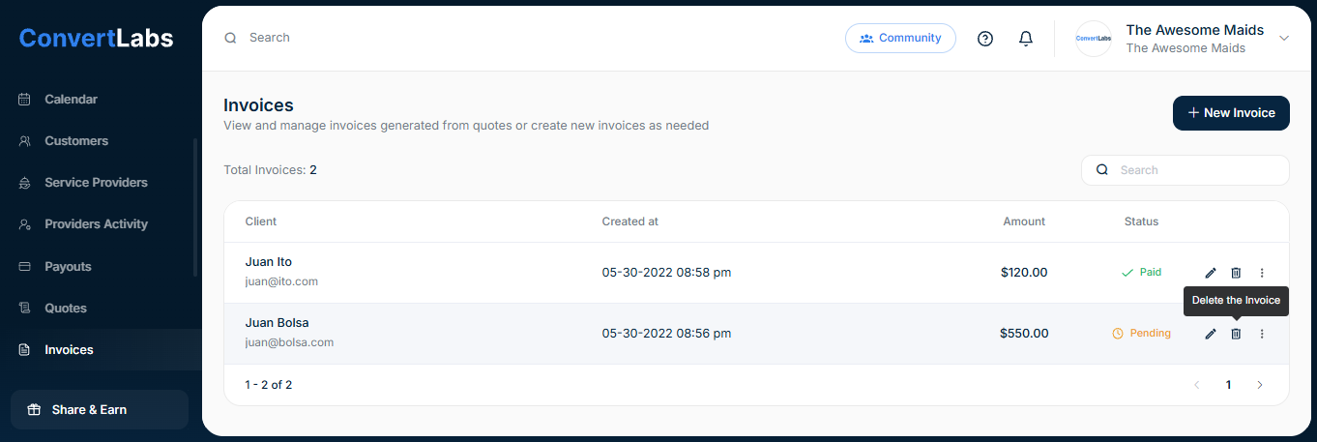
Task: Edit the Juan Bolsa invoice
Action: (1211, 334)
